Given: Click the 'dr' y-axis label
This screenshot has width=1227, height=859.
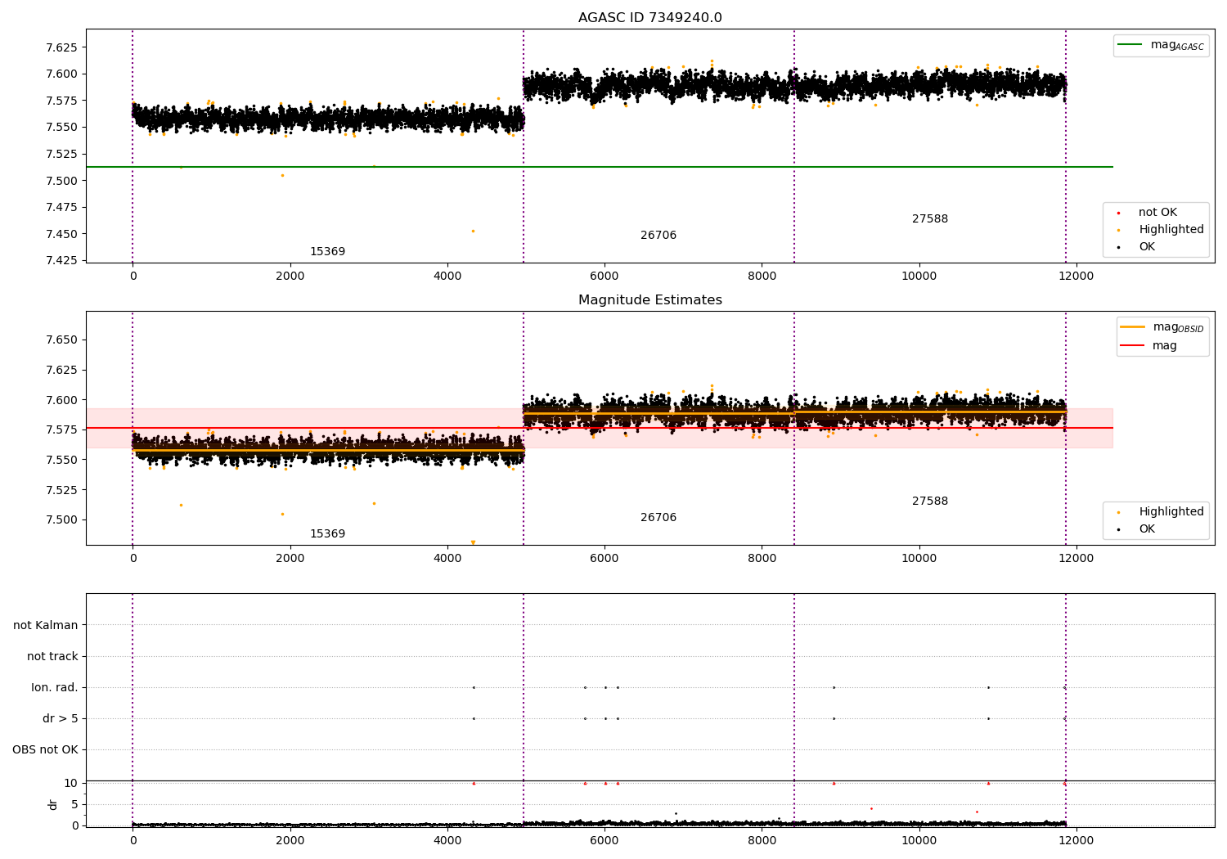Looking at the screenshot, I should click(53, 804).
